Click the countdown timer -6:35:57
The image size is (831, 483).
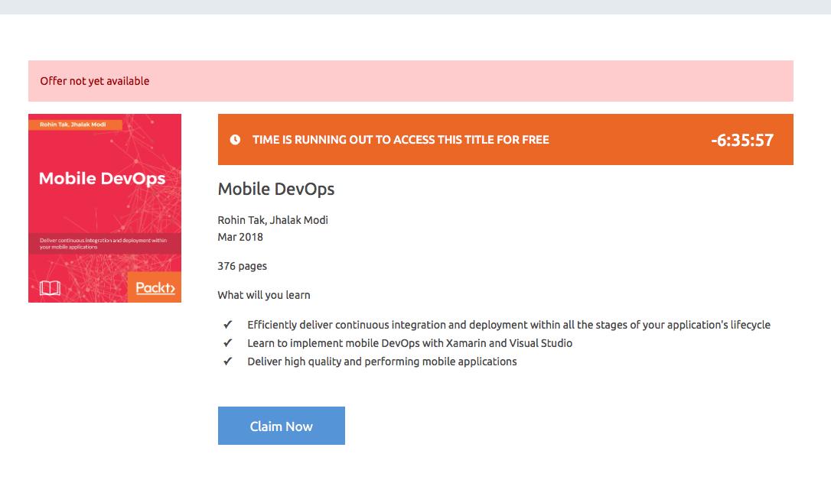coord(742,140)
